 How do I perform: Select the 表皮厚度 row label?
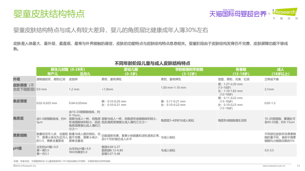[20, 101]
